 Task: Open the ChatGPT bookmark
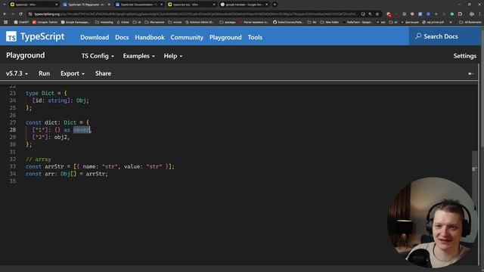click(x=21, y=22)
